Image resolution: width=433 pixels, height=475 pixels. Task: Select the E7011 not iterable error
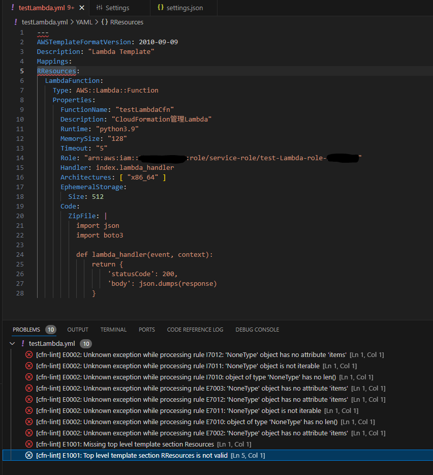tap(218, 411)
